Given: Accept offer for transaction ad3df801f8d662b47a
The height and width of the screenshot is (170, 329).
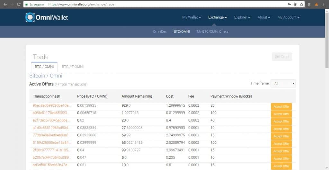Looking at the screenshot, I should pyautogui.click(x=281, y=166).
